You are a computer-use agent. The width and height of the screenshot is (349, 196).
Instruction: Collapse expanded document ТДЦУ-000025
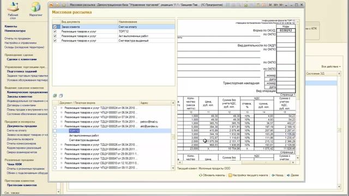click(x=61, y=126)
